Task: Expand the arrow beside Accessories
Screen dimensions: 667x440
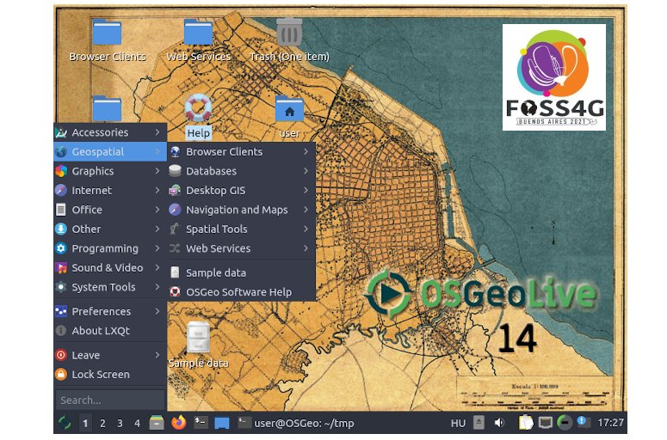Action: (x=157, y=132)
